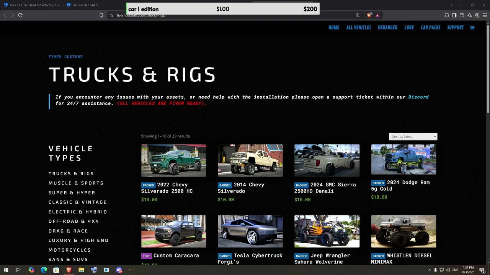Open the Brave VPN shield icon

pos(477,15)
